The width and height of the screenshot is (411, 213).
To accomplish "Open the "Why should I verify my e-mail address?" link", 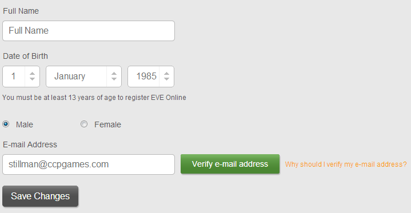I will (346, 164).
